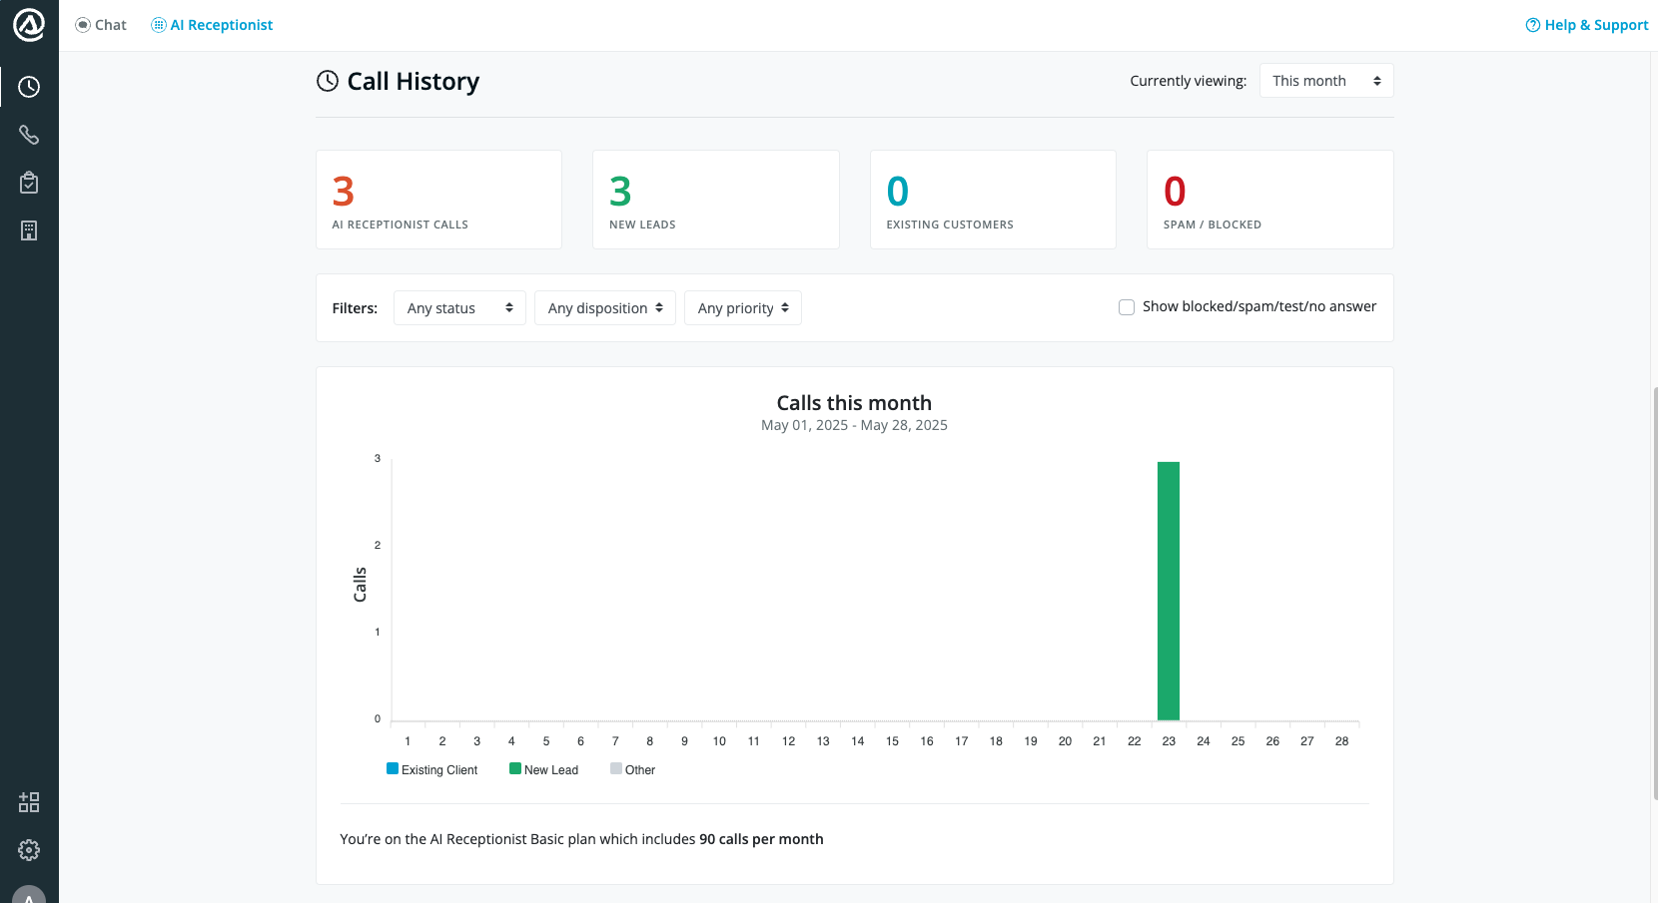Open the Any status filter dropdown
The height and width of the screenshot is (903, 1658).
point(459,308)
